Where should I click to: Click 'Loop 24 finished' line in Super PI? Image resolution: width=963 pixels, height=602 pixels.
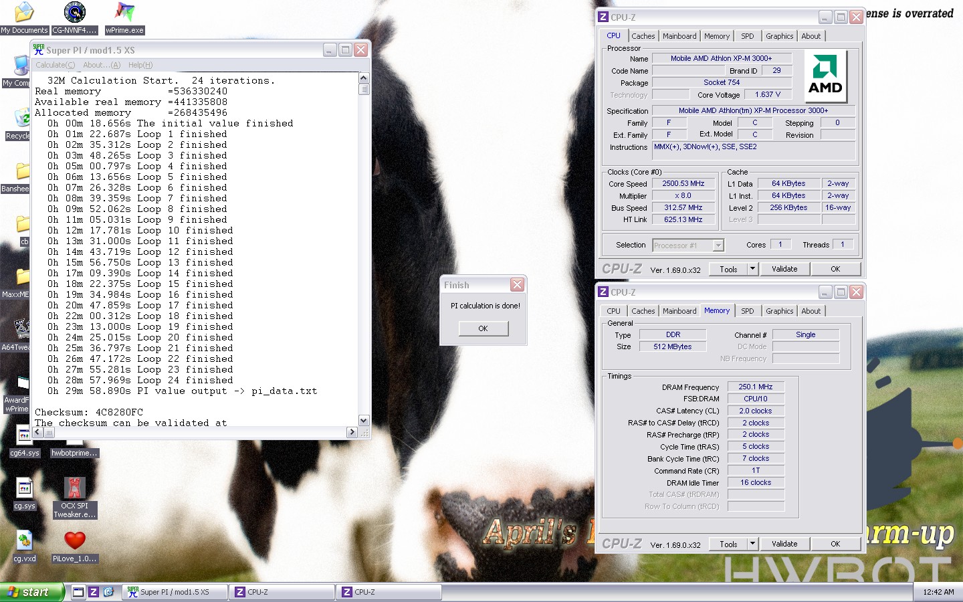pos(140,380)
